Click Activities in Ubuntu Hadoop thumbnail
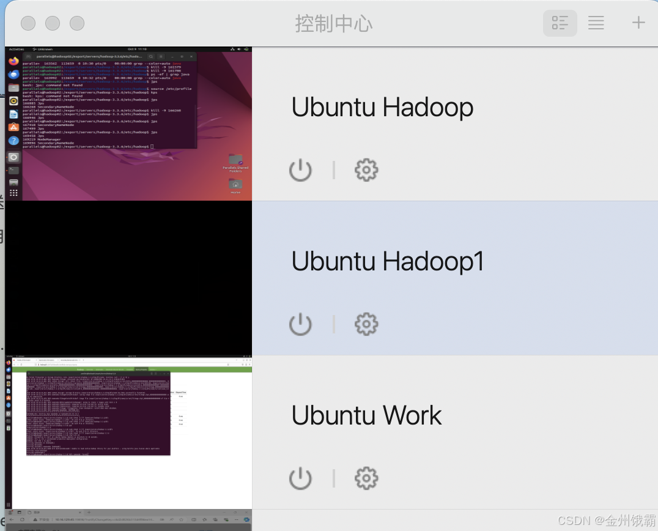The height and width of the screenshot is (531, 658). 17,49
